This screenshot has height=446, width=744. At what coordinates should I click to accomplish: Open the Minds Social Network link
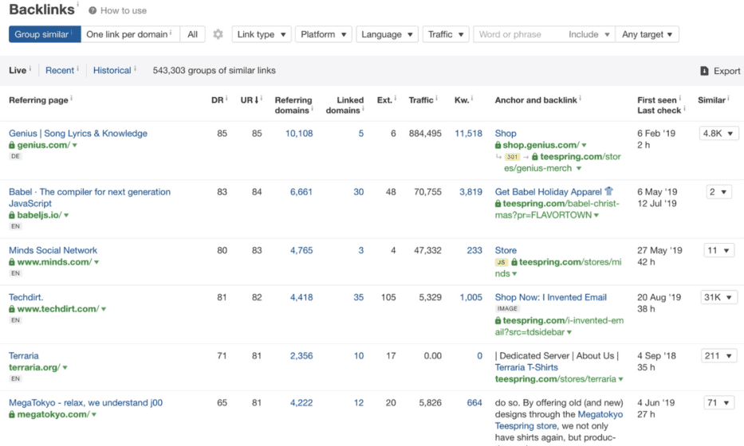click(53, 250)
